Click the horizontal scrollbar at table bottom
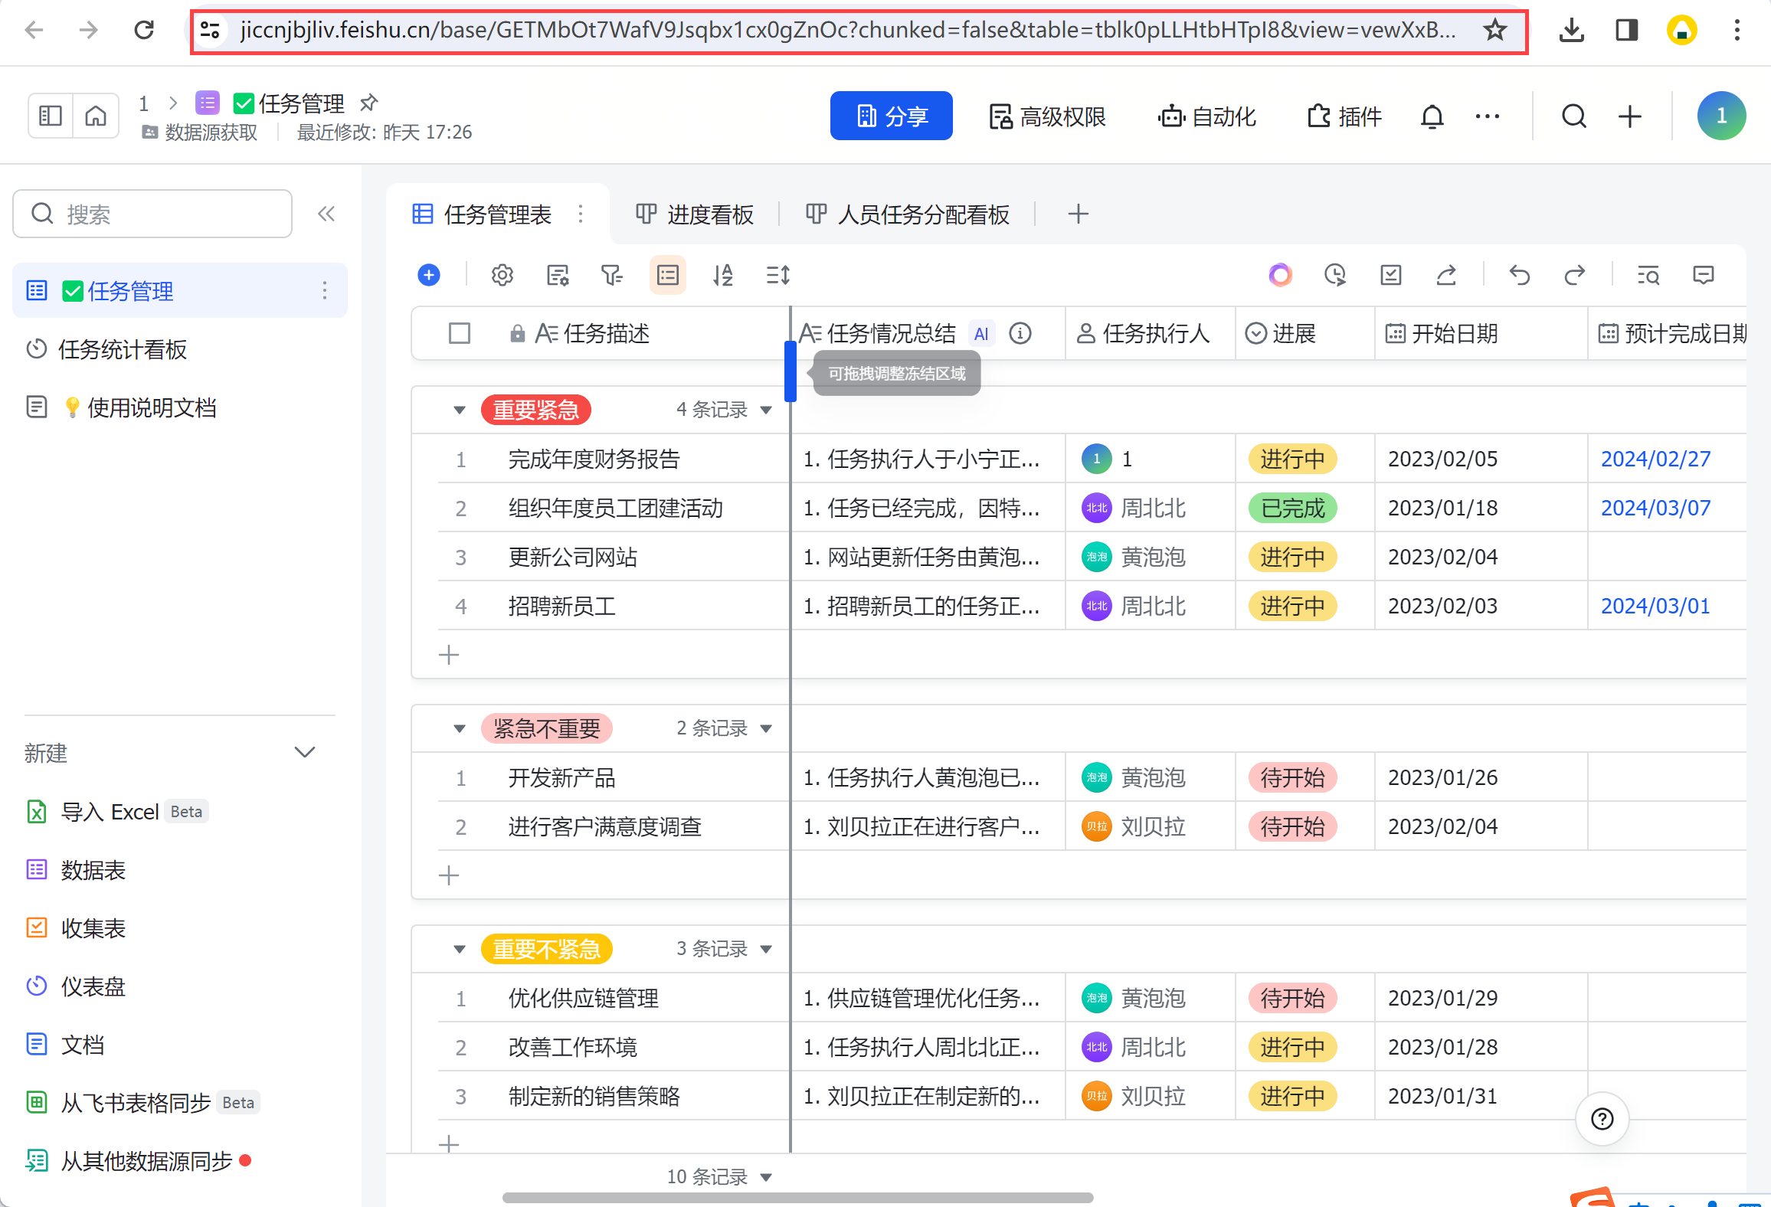The height and width of the screenshot is (1207, 1771). [797, 1197]
